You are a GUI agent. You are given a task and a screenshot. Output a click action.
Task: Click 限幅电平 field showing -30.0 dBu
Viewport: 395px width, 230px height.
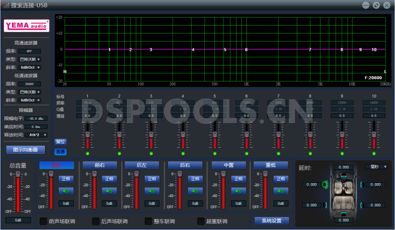36,119
